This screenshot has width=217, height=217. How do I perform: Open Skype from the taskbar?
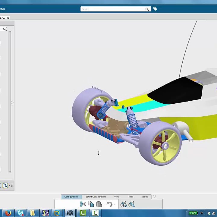tap(20, 213)
